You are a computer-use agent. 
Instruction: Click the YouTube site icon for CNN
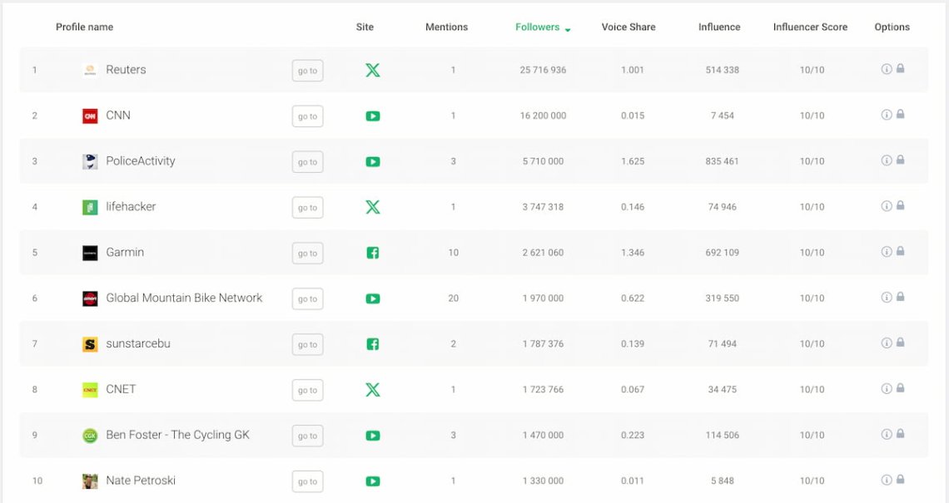point(373,116)
